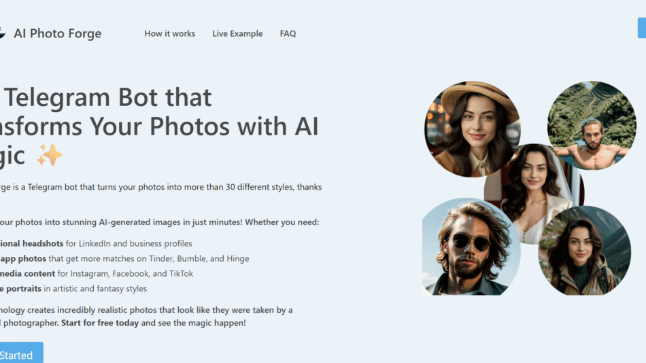Open the Live Example section
The height and width of the screenshot is (363, 646).
click(237, 34)
